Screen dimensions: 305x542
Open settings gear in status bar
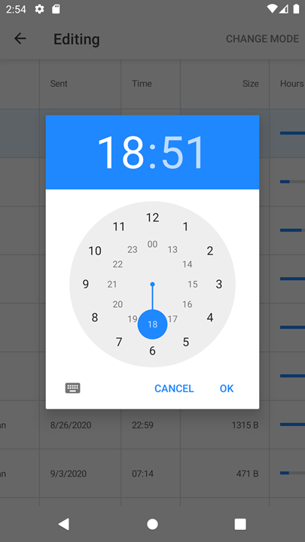tap(39, 9)
